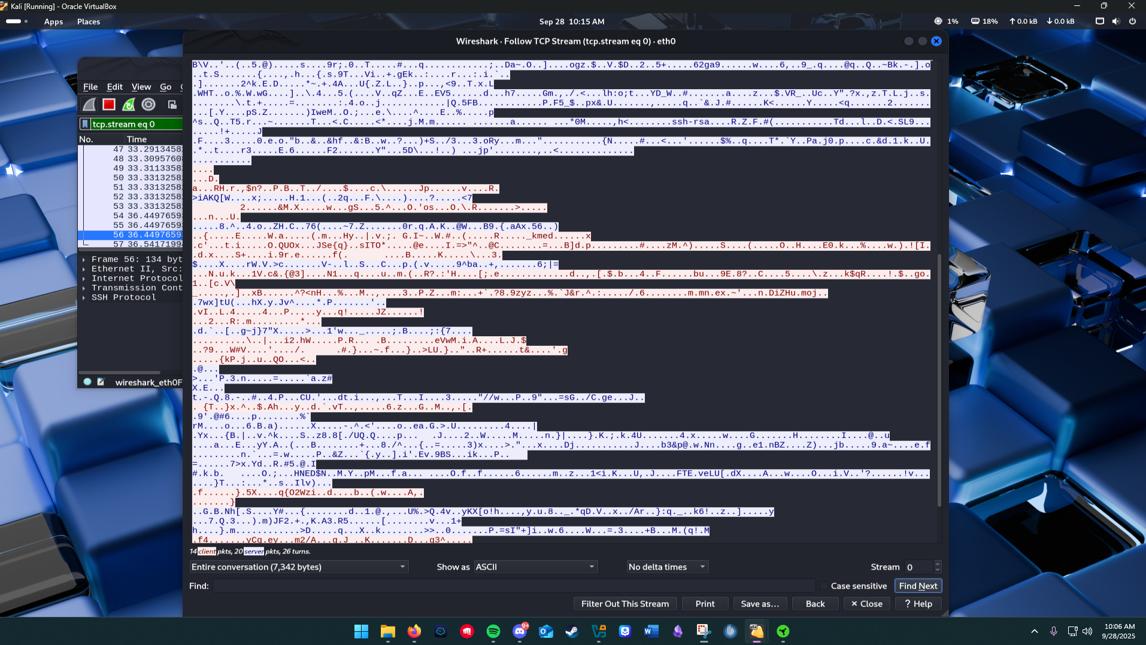Open the View menu in Wireshark
Image resolution: width=1146 pixels, height=645 pixels.
[141, 87]
